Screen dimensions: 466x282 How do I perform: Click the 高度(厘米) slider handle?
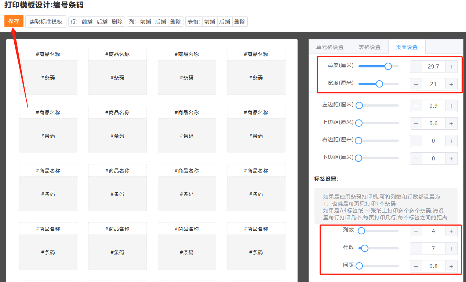388,66
